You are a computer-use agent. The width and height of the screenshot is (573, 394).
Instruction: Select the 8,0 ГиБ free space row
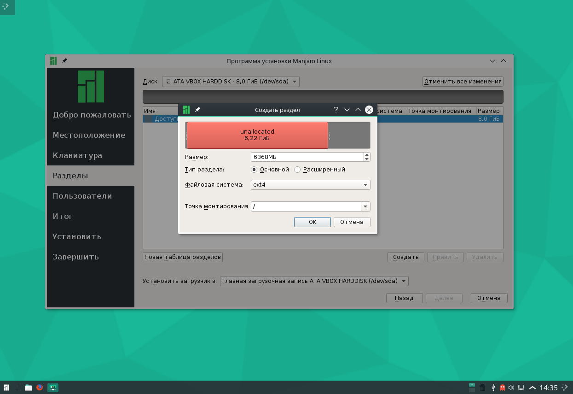coord(323,119)
